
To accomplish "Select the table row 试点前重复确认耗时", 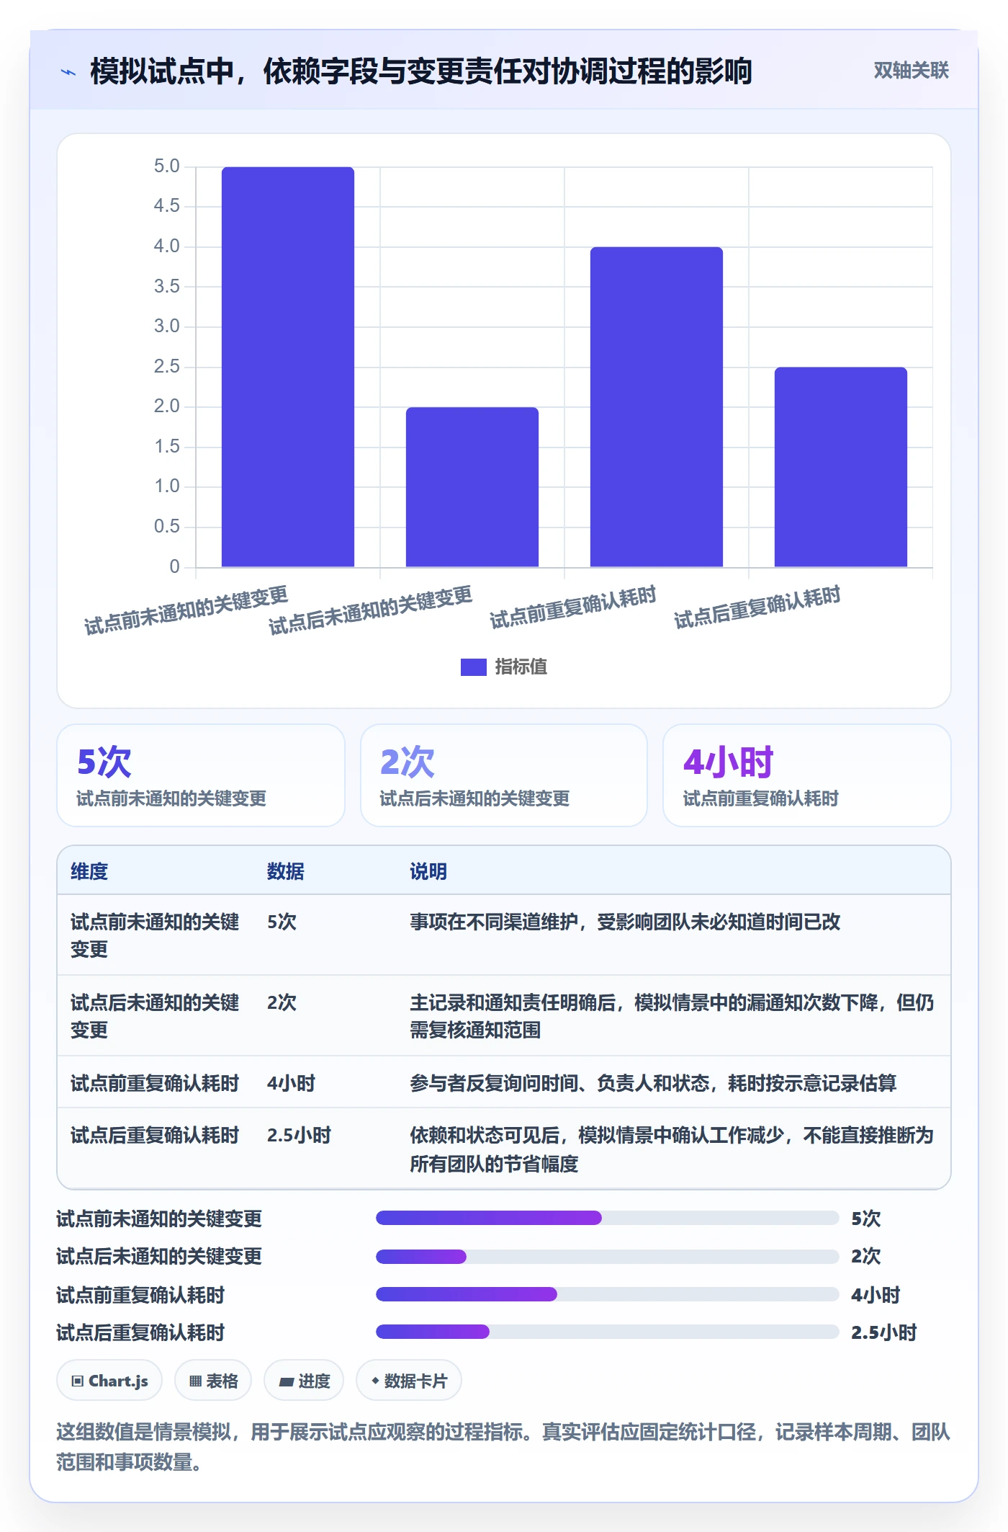I will 504,1082.
